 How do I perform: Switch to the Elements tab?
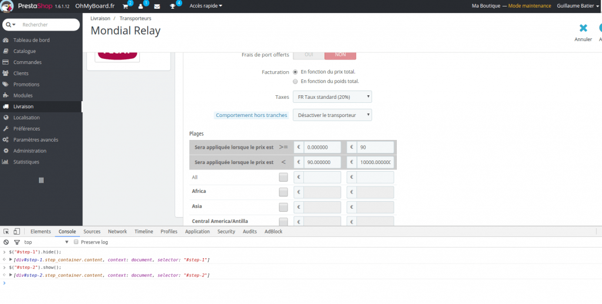click(41, 232)
